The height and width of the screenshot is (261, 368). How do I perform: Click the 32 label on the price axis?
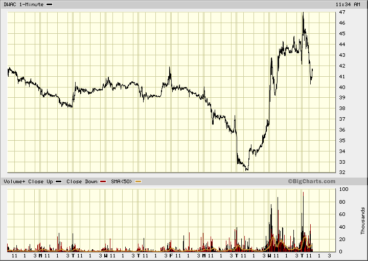tap(342, 172)
